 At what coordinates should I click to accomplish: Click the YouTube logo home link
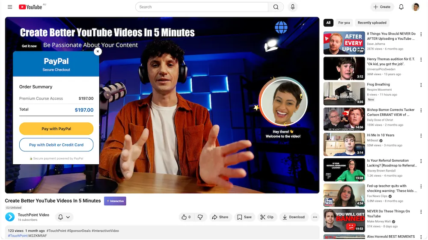tap(30, 7)
